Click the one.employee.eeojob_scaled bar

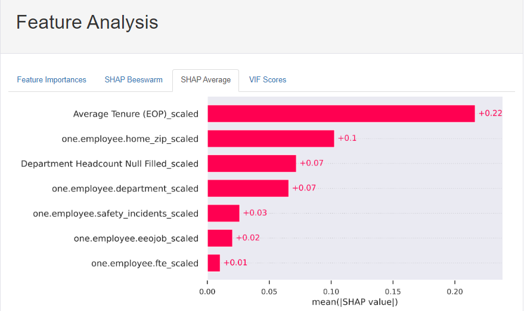coord(219,238)
